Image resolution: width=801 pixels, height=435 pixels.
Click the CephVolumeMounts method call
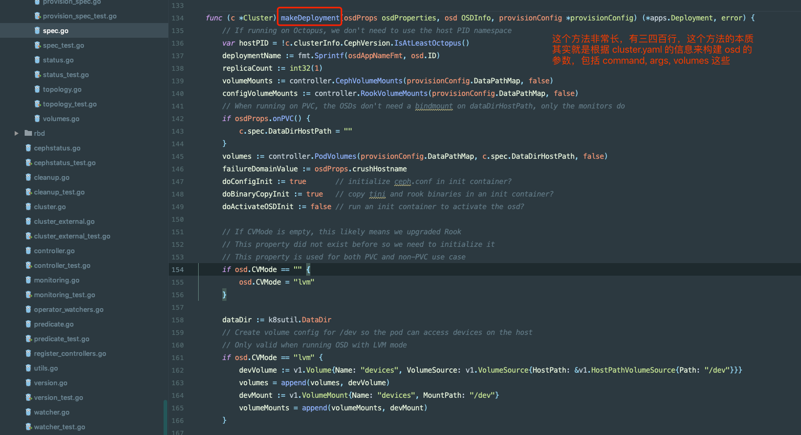[x=369, y=81]
